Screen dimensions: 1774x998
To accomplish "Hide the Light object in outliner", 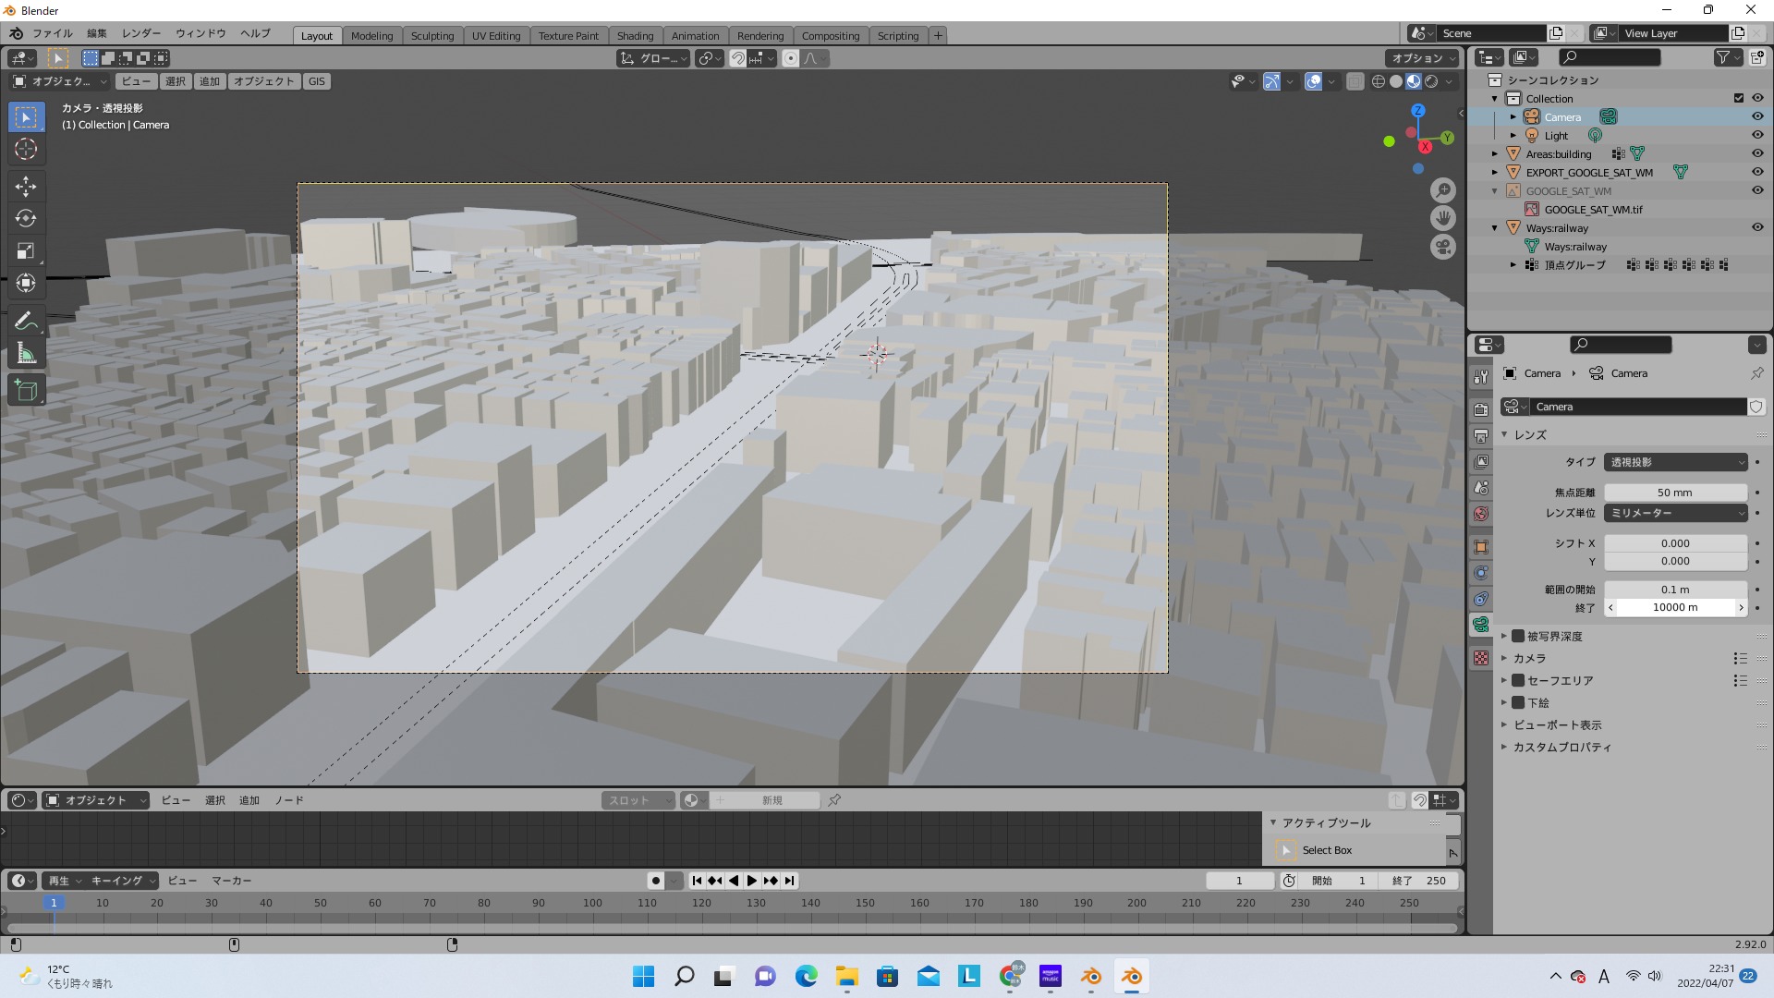I will [1757, 135].
